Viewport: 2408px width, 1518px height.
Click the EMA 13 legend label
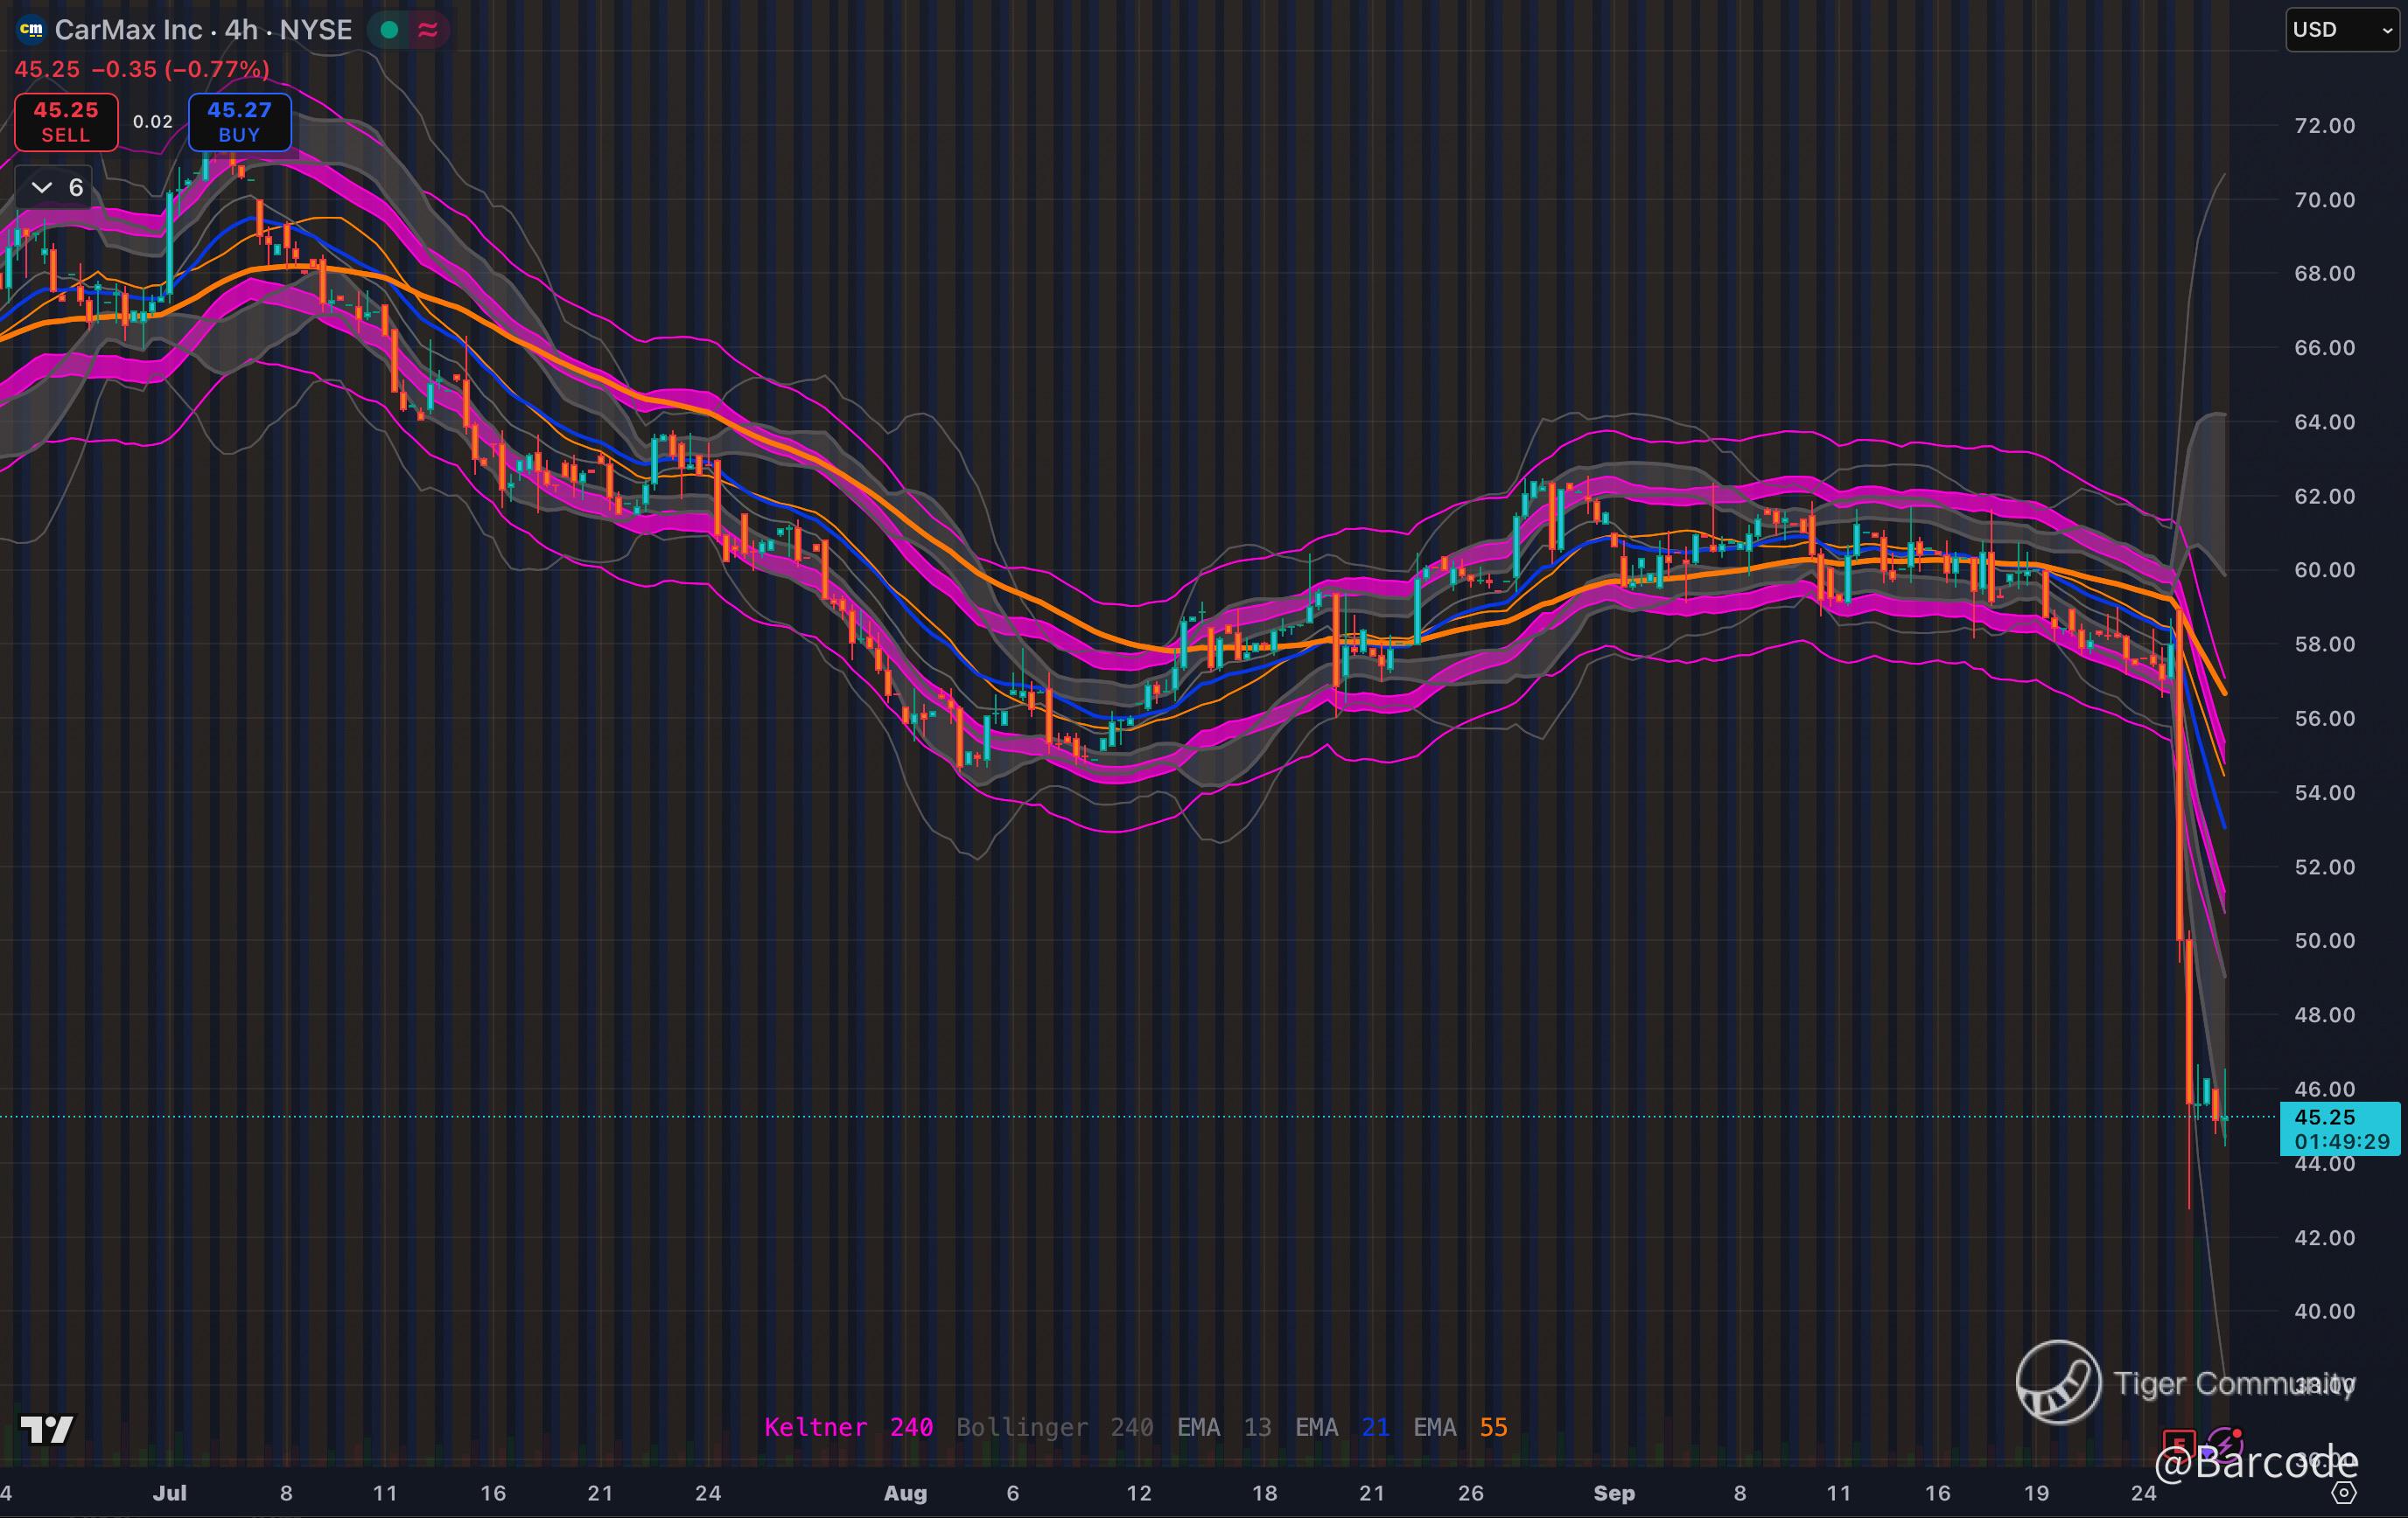pos(1224,1427)
